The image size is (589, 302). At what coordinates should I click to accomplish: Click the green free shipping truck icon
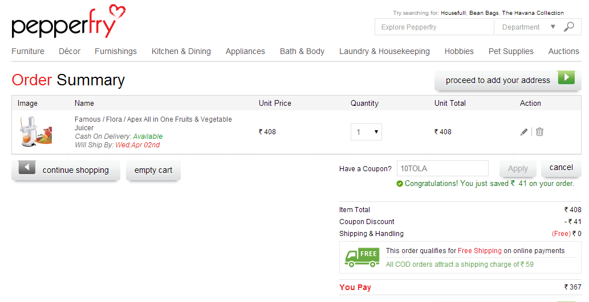(362, 258)
